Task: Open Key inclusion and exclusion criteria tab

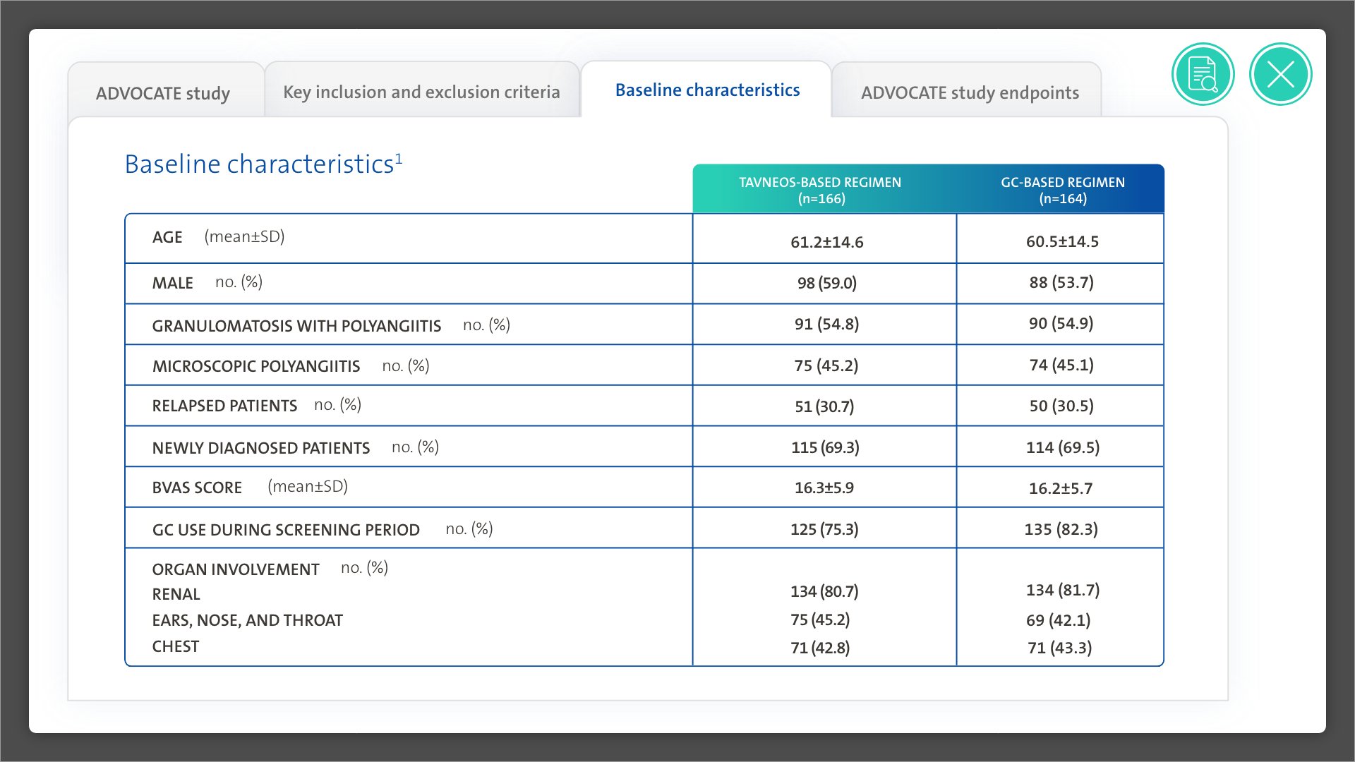Action: 421,92
